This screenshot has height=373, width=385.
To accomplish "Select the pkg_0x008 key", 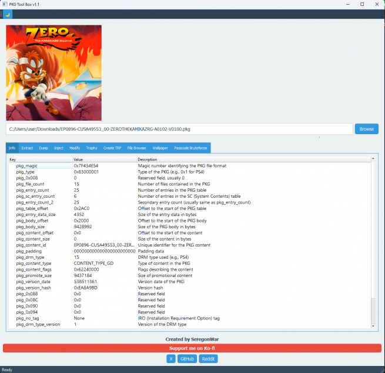I will tap(27, 178).
